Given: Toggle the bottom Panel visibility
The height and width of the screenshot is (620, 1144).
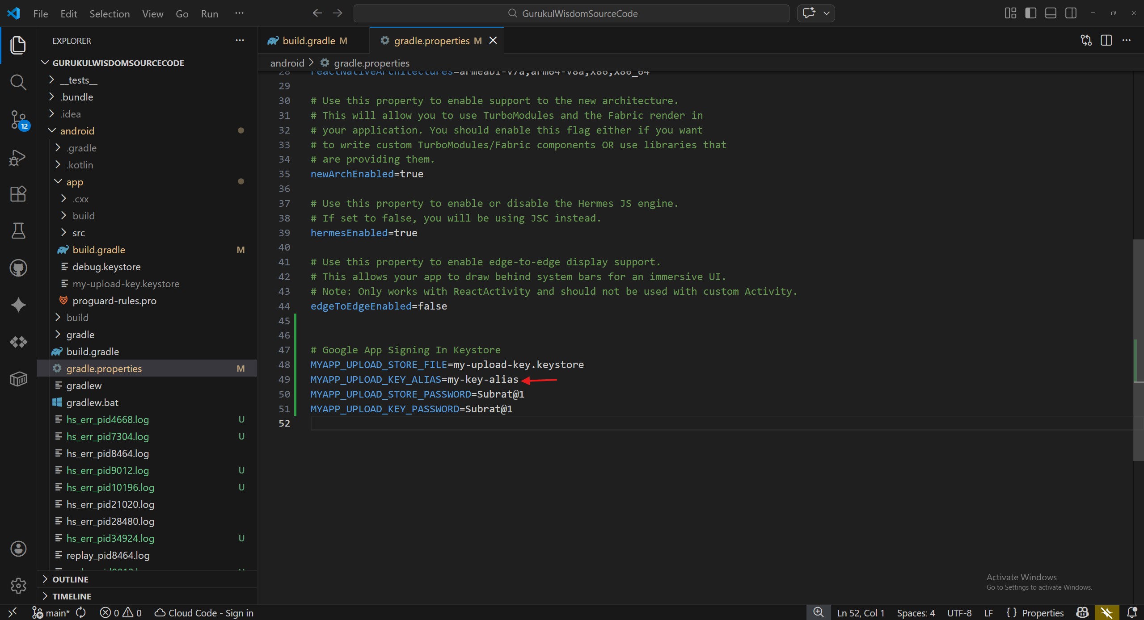Looking at the screenshot, I should (x=1051, y=13).
